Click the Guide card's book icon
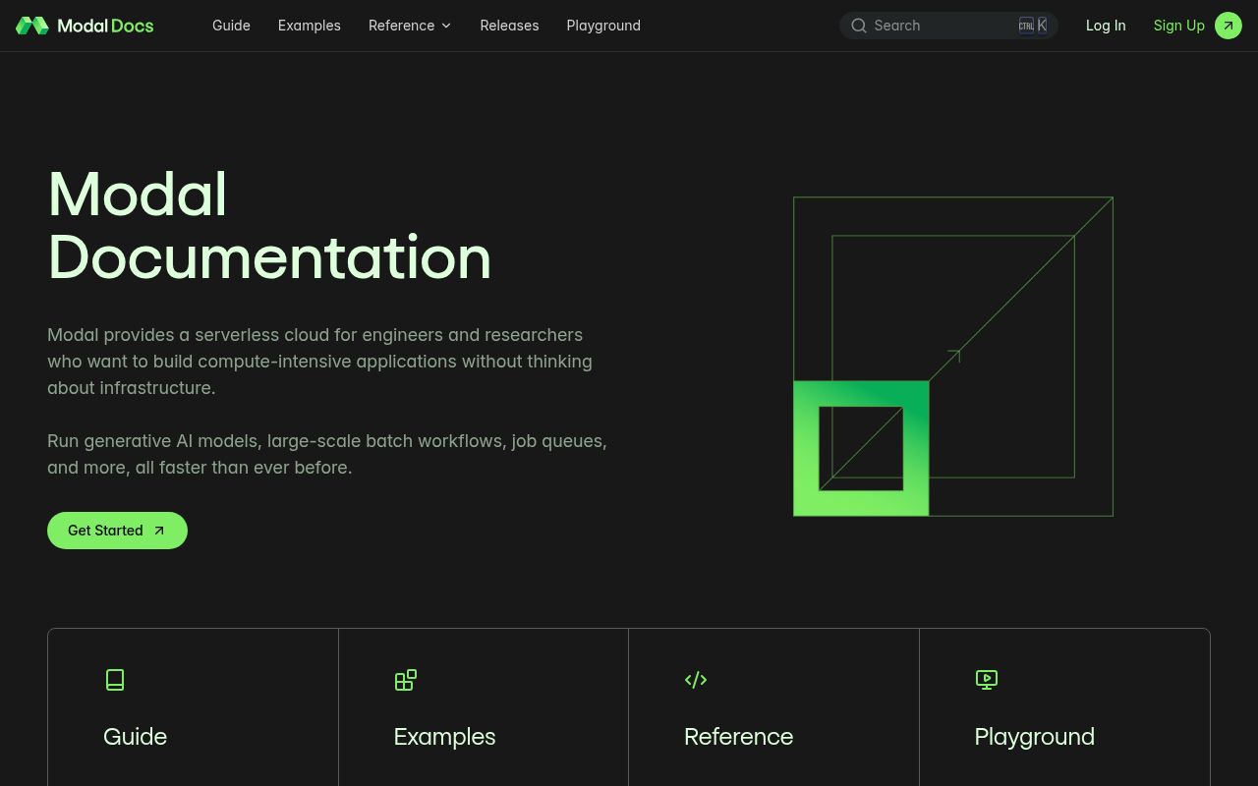This screenshot has height=786, width=1258. [x=115, y=680]
